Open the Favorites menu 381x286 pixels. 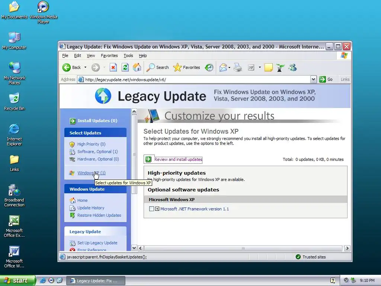[x=109, y=55]
